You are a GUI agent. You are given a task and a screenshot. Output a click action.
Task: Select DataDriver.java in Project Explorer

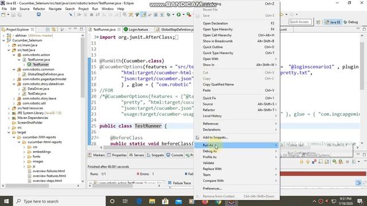point(38,89)
